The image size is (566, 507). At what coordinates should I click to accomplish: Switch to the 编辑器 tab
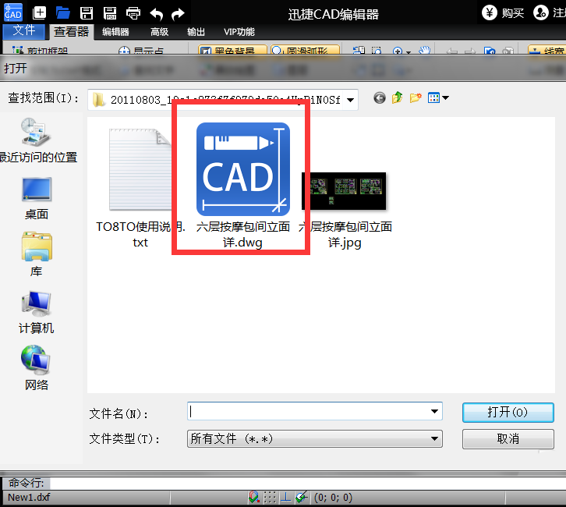click(115, 32)
